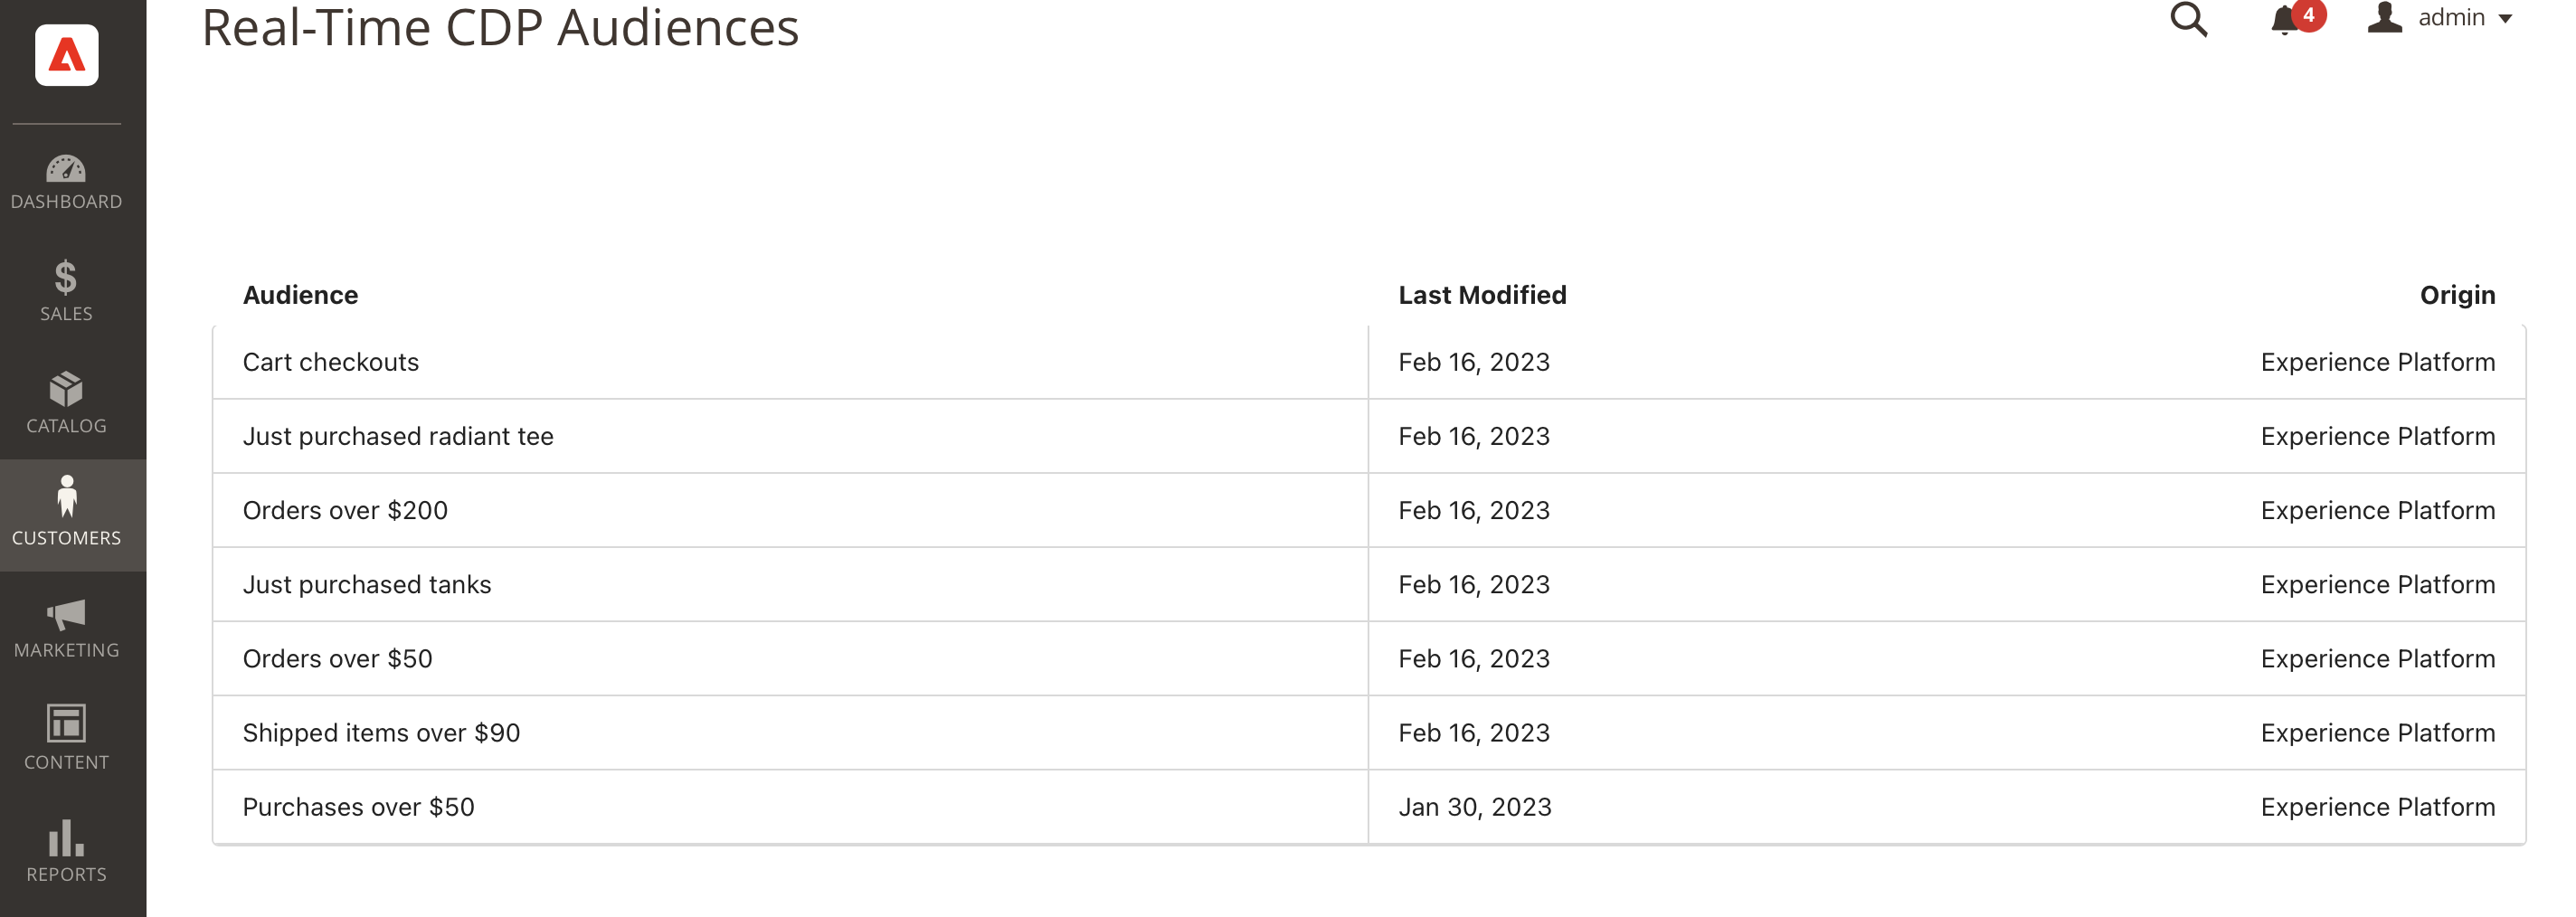Open the Reports bar chart icon
This screenshot has height=917, width=2576.
(66, 838)
